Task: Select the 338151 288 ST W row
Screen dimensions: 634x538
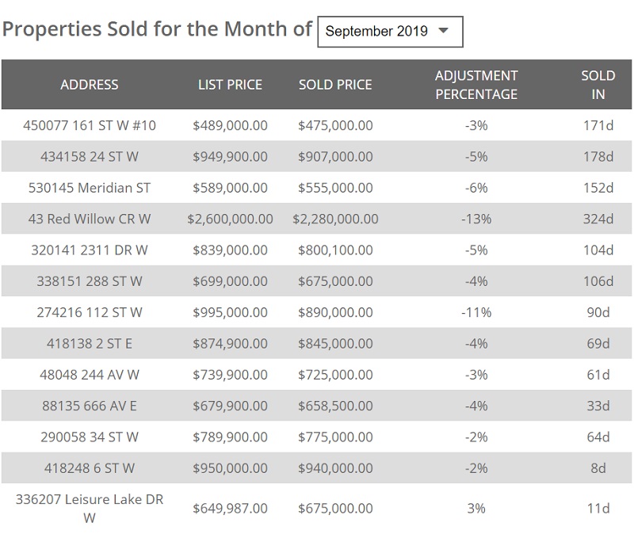Action: point(90,281)
